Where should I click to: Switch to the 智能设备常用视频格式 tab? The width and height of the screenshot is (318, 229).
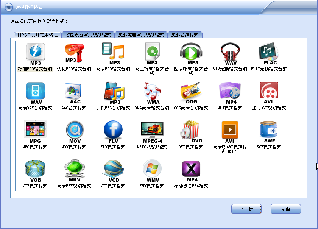pyautogui.click(x=88, y=34)
